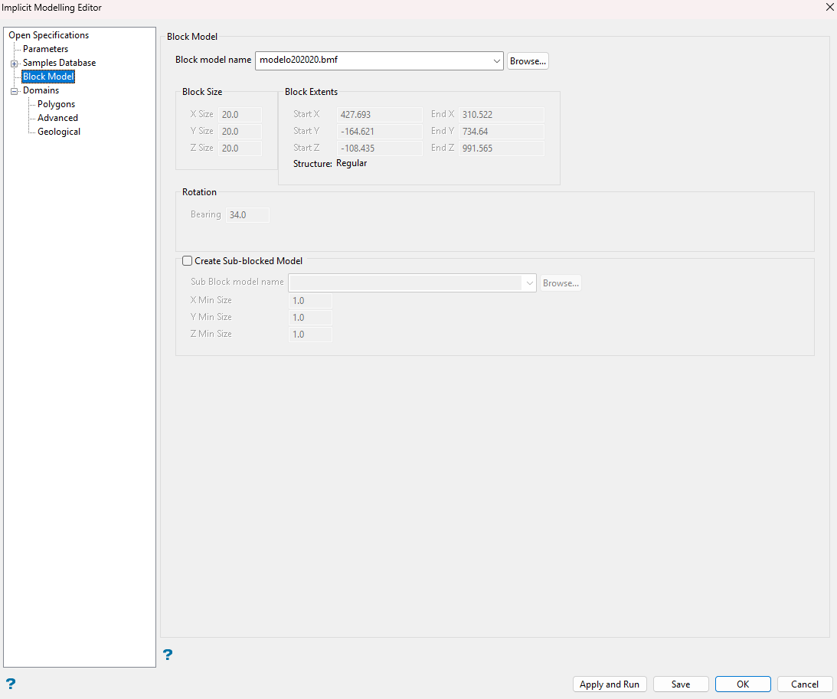The image size is (837, 699).
Task: Open Geological under Domains
Action: (59, 132)
